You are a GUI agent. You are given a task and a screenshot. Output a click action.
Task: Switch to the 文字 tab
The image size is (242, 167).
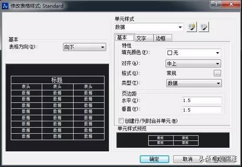click(144, 38)
